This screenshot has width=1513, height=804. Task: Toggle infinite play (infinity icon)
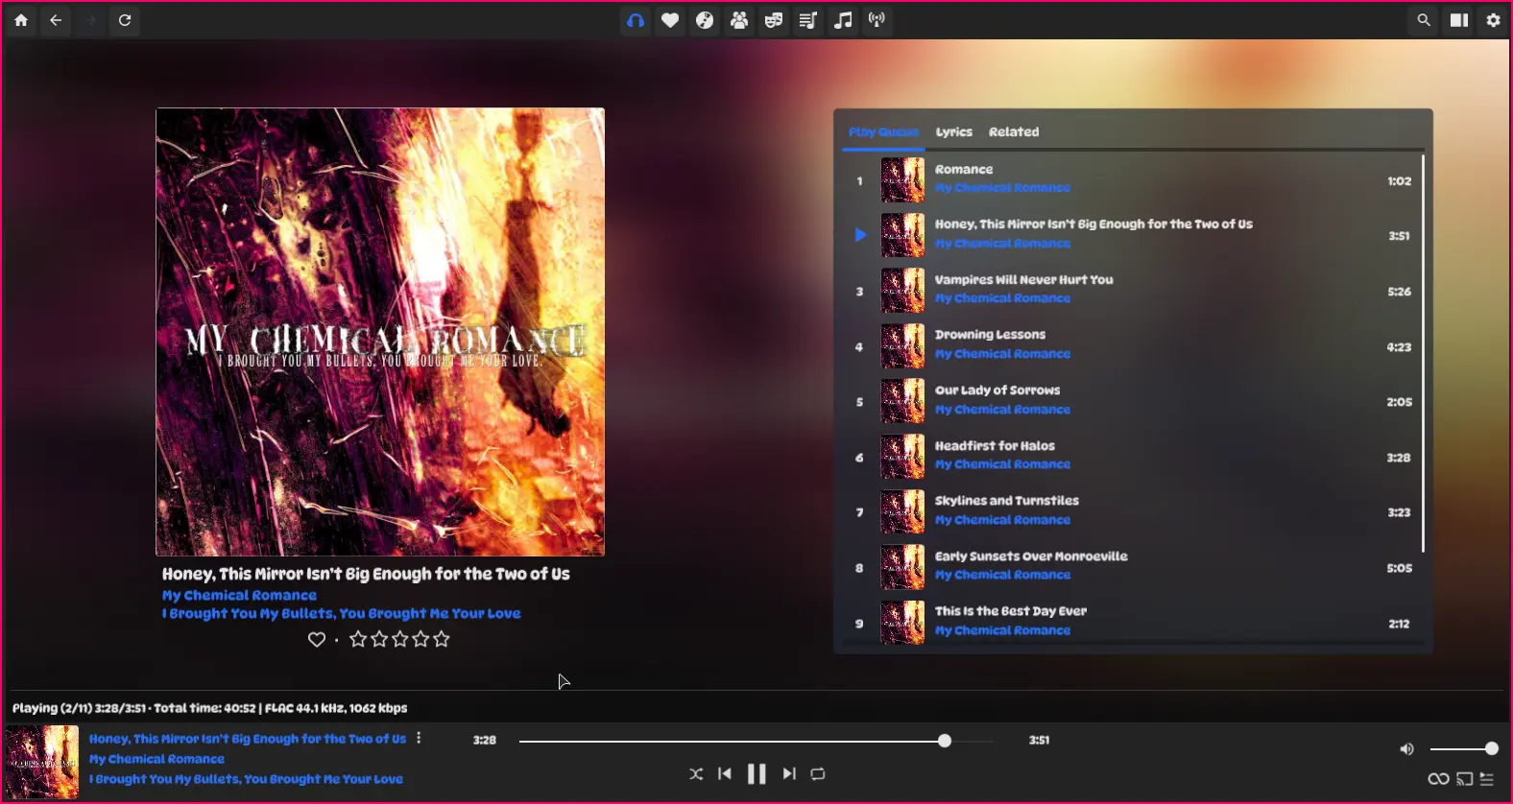[x=1438, y=779]
